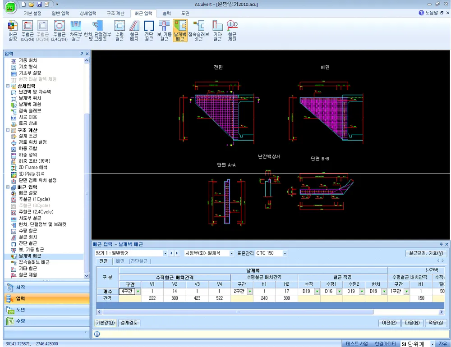Open the green application menu button

pyautogui.click(x=10, y=7)
